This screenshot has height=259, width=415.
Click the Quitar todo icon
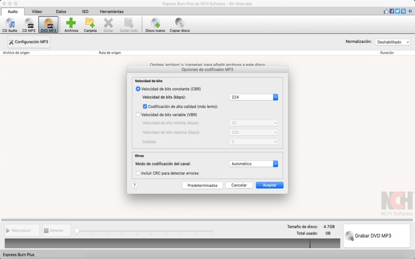(129, 25)
